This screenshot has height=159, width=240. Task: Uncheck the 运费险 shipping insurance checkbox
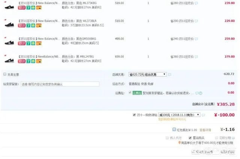[130, 92]
